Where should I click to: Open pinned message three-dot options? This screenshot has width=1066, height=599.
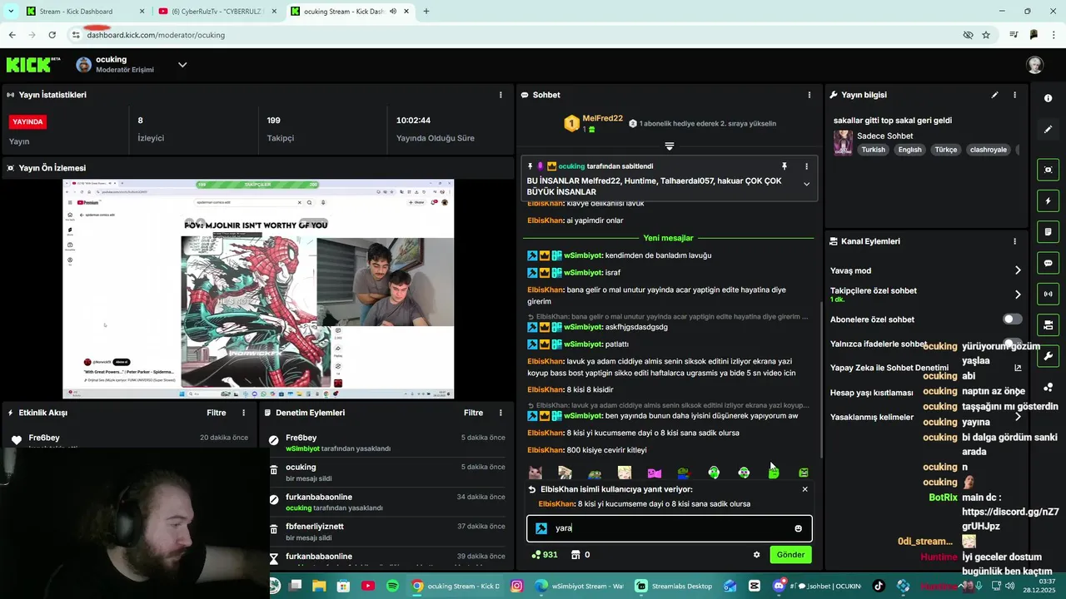pyautogui.click(x=806, y=166)
